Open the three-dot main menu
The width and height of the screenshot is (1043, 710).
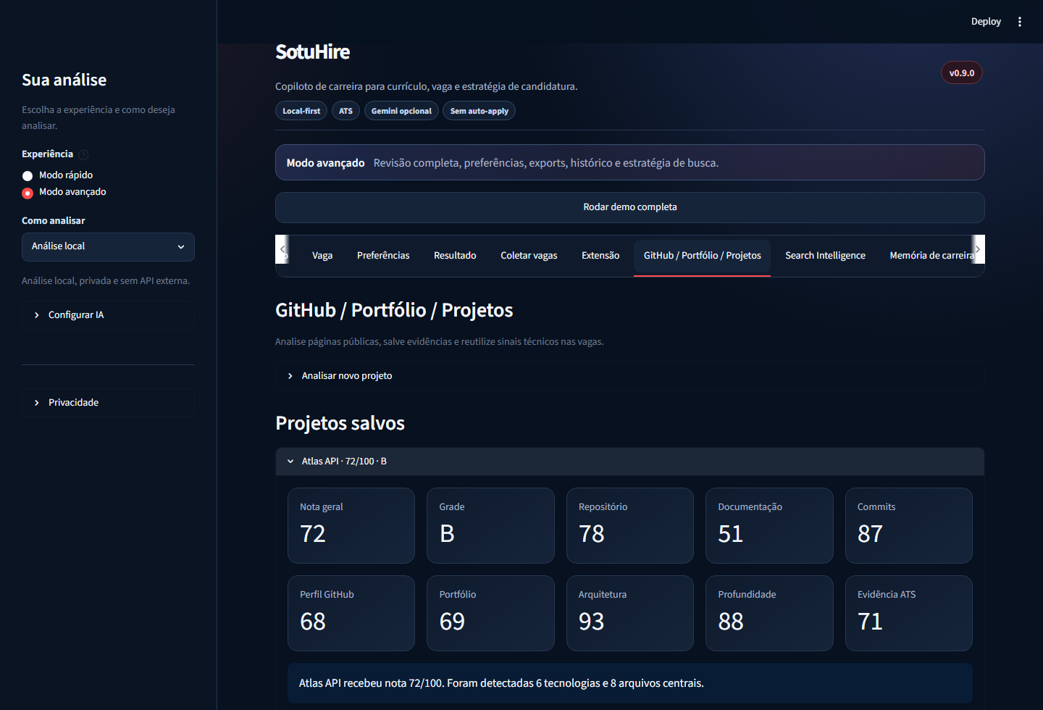(x=1020, y=22)
